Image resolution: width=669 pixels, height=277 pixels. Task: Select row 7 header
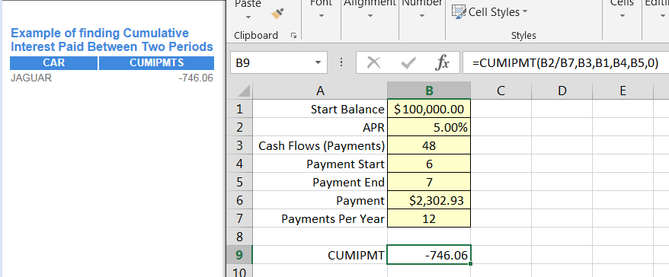coord(239,218)
